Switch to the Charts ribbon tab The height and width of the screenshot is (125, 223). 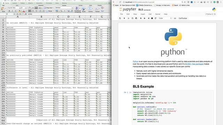[30, 3]
